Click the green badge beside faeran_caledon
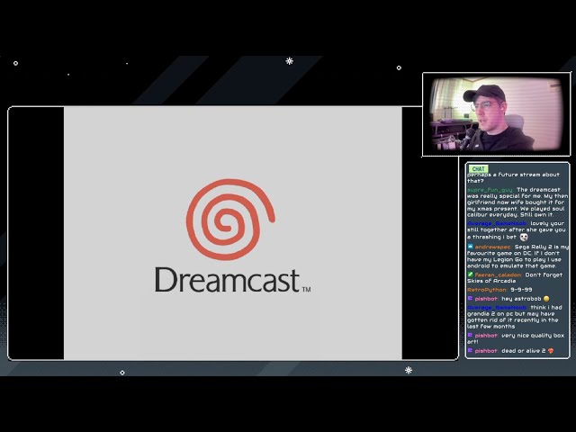 pyautogui.click(x=470, y=274)
